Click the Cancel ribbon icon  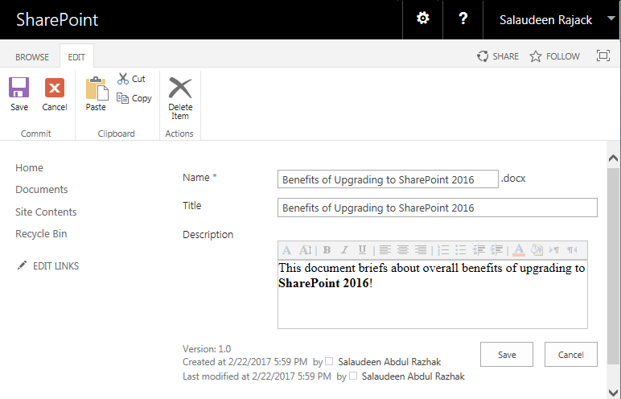[55, 88]
